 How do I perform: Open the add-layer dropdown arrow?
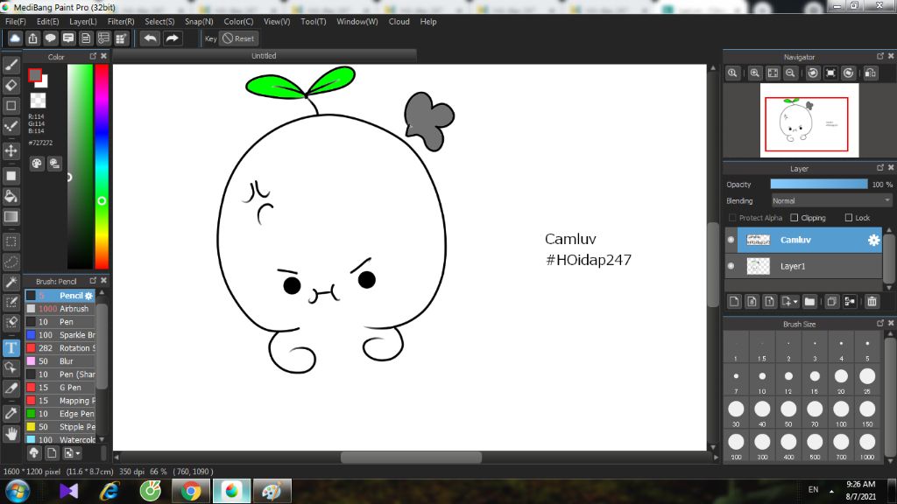(795, 302)
